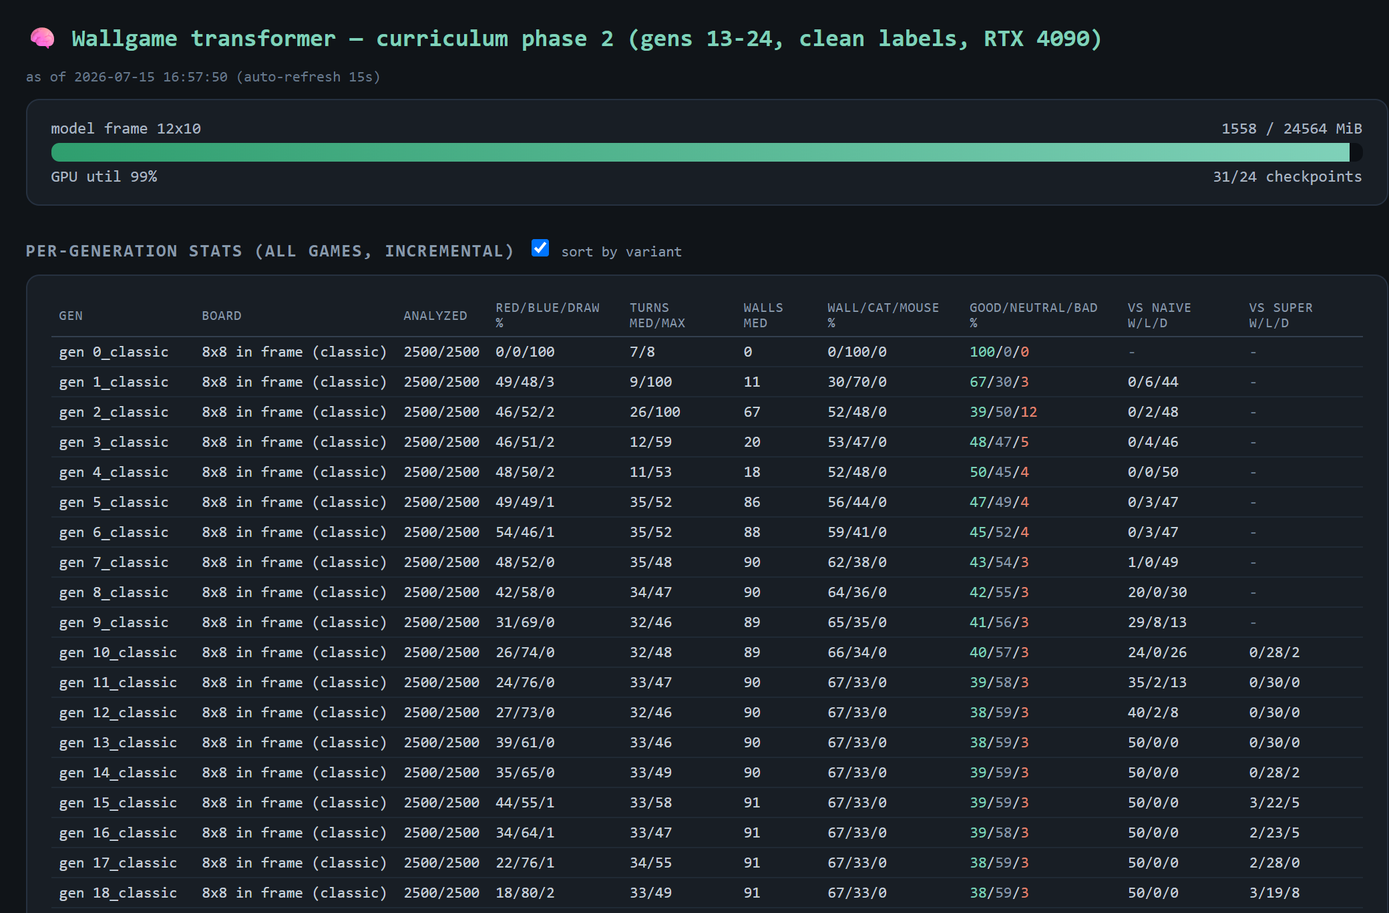The height and width of the screenshot is (913, 1389).
Task: Select the gen 9_classic row label
Action: coord(114,622)
